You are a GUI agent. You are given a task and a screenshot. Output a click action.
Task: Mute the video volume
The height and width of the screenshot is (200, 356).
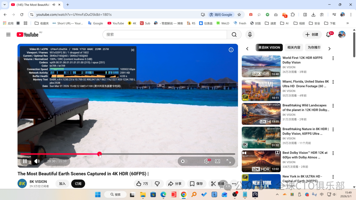(x=37, y=161)
